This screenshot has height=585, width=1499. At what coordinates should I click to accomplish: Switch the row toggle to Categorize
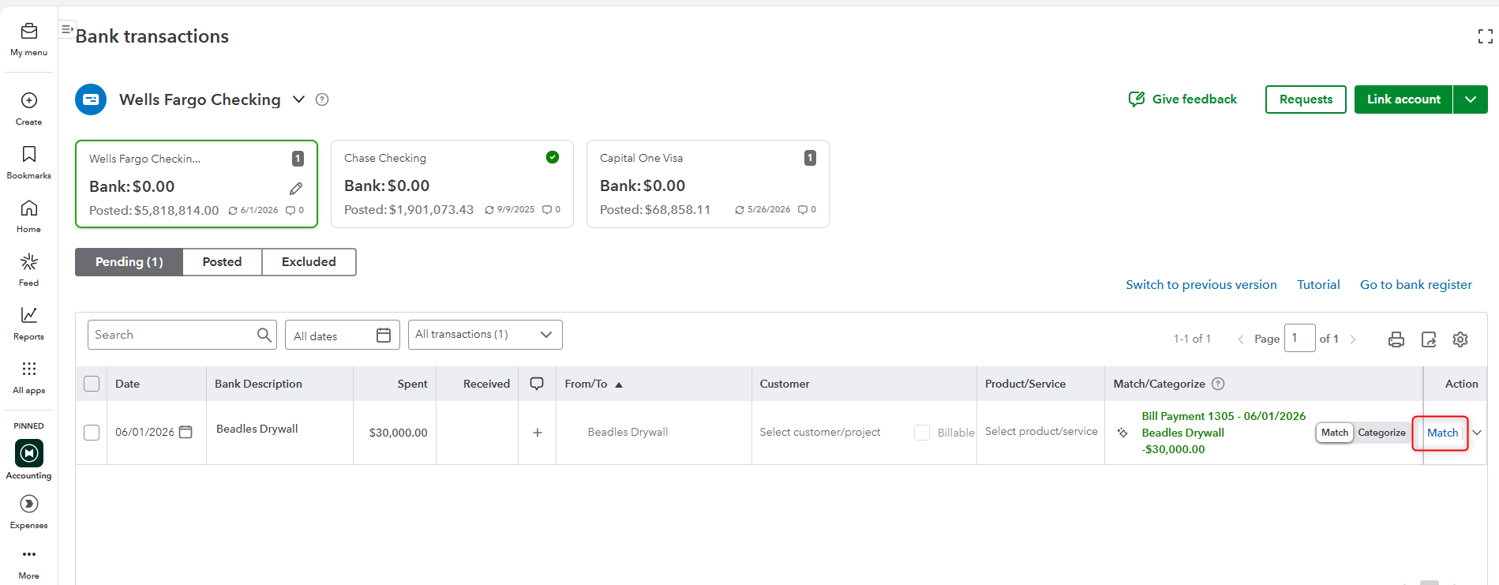click(x=1381, y=433)
